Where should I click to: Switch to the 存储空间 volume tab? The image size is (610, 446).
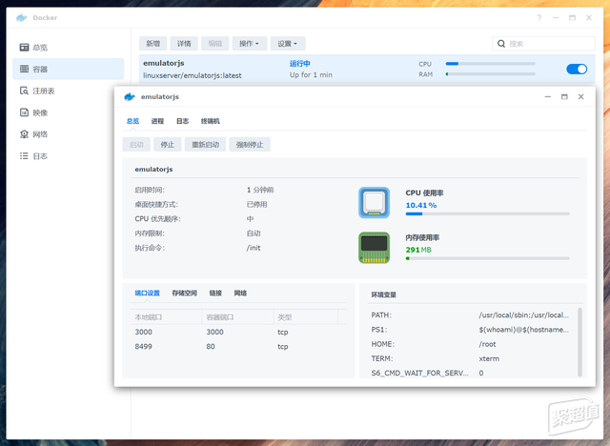184,294
